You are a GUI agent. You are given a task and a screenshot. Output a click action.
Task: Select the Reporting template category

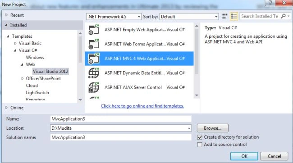click(36, 99)
